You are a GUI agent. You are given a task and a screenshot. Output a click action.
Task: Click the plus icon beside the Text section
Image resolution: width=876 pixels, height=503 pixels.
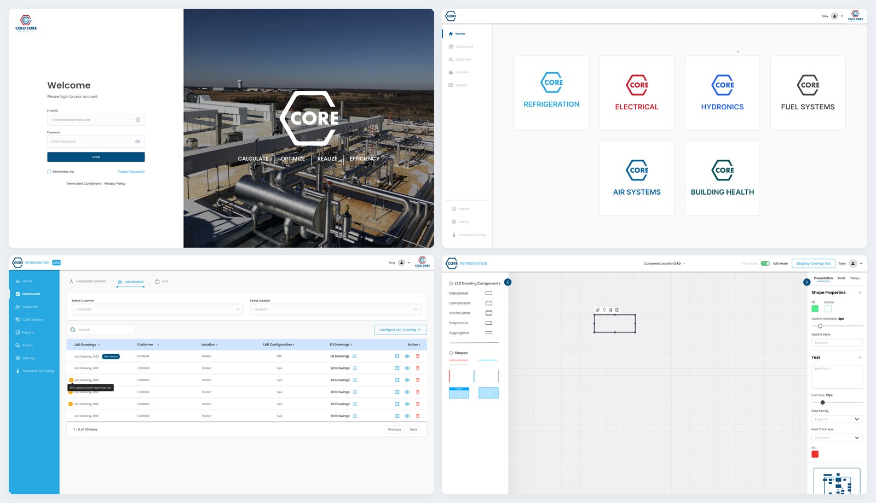point(860,358)
